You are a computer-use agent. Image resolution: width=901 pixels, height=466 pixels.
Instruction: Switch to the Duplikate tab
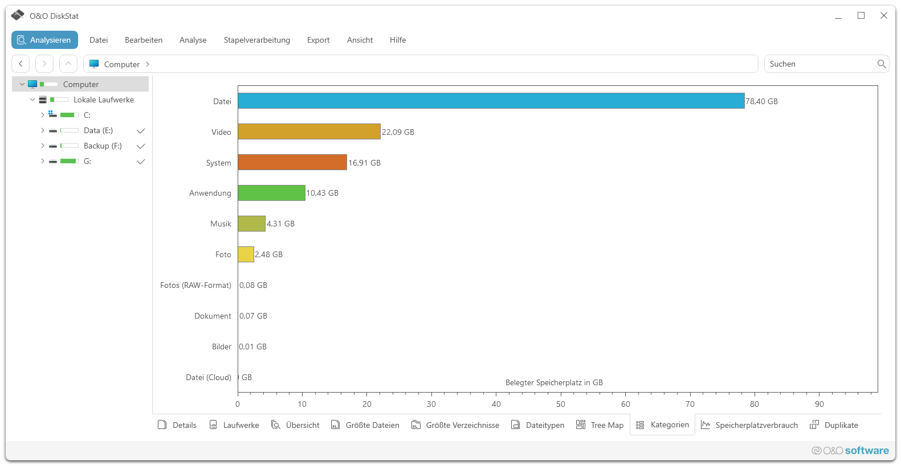point(834,425)
